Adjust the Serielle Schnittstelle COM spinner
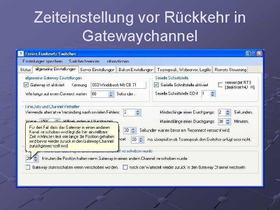 click(x=212, y=94)
